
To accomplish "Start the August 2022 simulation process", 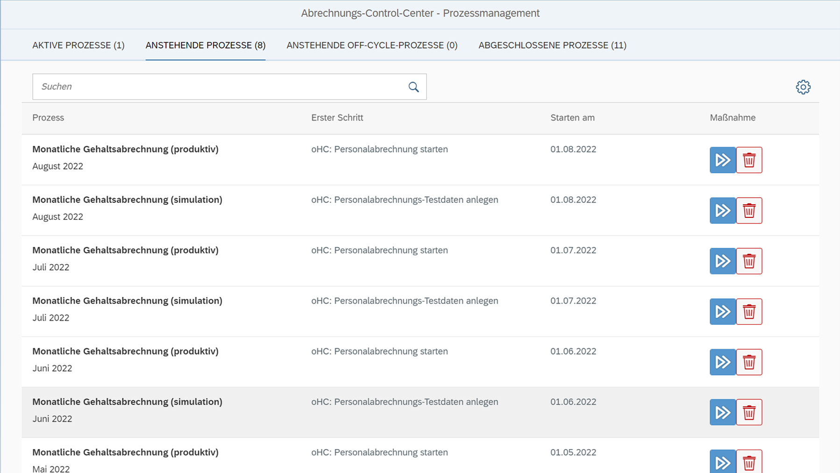I will pyautogui.click(x=722, y=210).
